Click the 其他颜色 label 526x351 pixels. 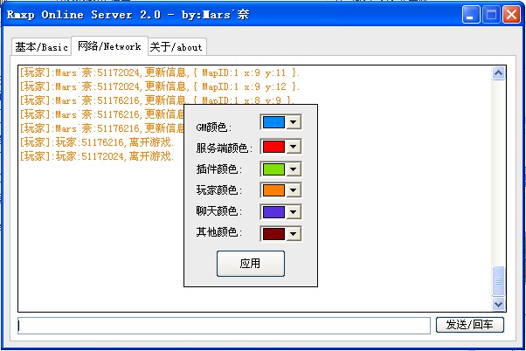[218, 232]
